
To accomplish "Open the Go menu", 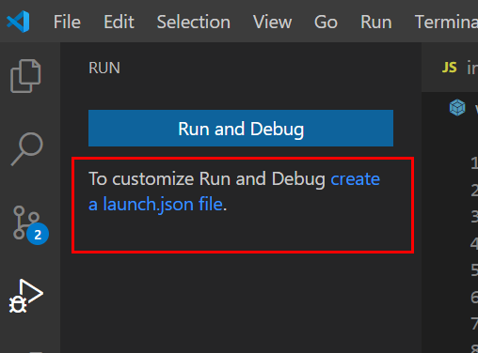I will pos(326,23).
